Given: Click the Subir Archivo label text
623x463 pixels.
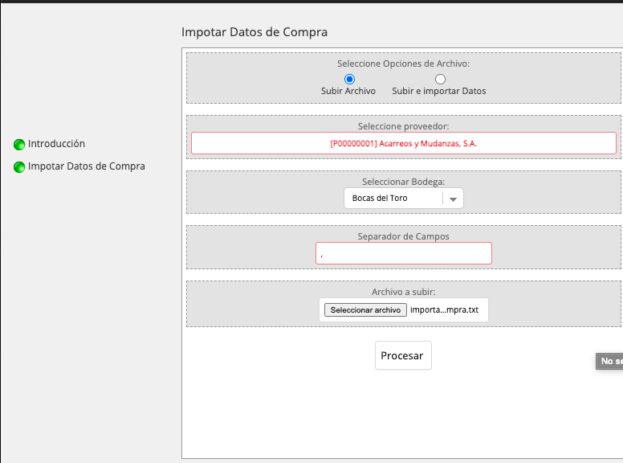Looking at the screenshot, I should point(348,91).
